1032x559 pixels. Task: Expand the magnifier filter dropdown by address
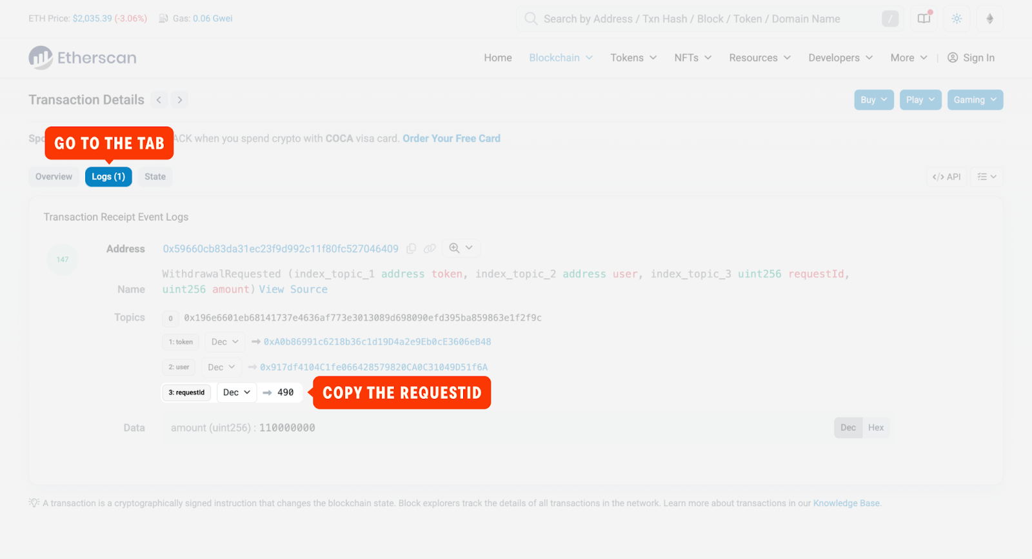(461, 248)
